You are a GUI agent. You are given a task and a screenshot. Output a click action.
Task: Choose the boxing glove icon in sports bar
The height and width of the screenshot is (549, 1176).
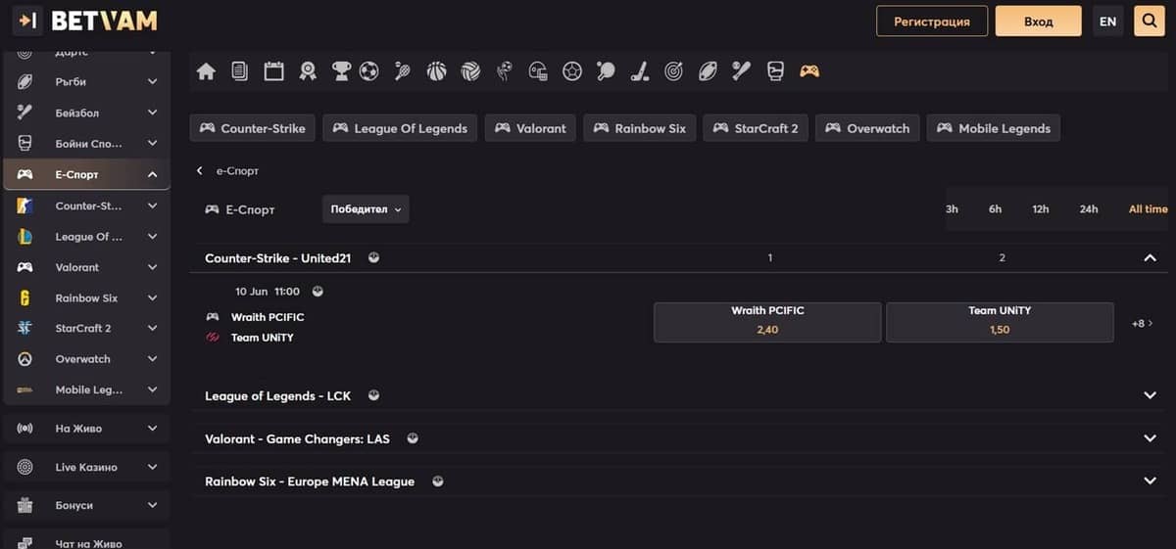(x=775, y=70)
